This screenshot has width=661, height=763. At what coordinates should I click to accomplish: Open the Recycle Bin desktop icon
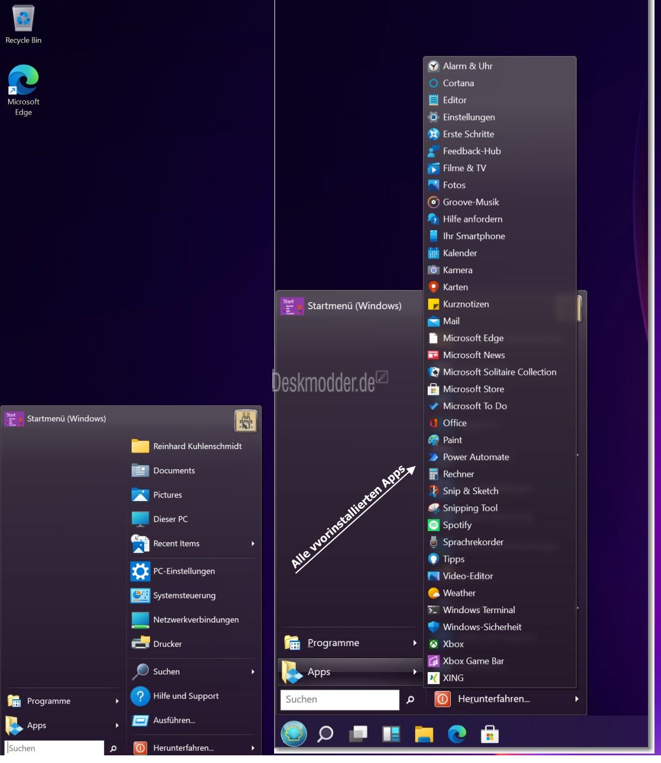click(24, 25)
